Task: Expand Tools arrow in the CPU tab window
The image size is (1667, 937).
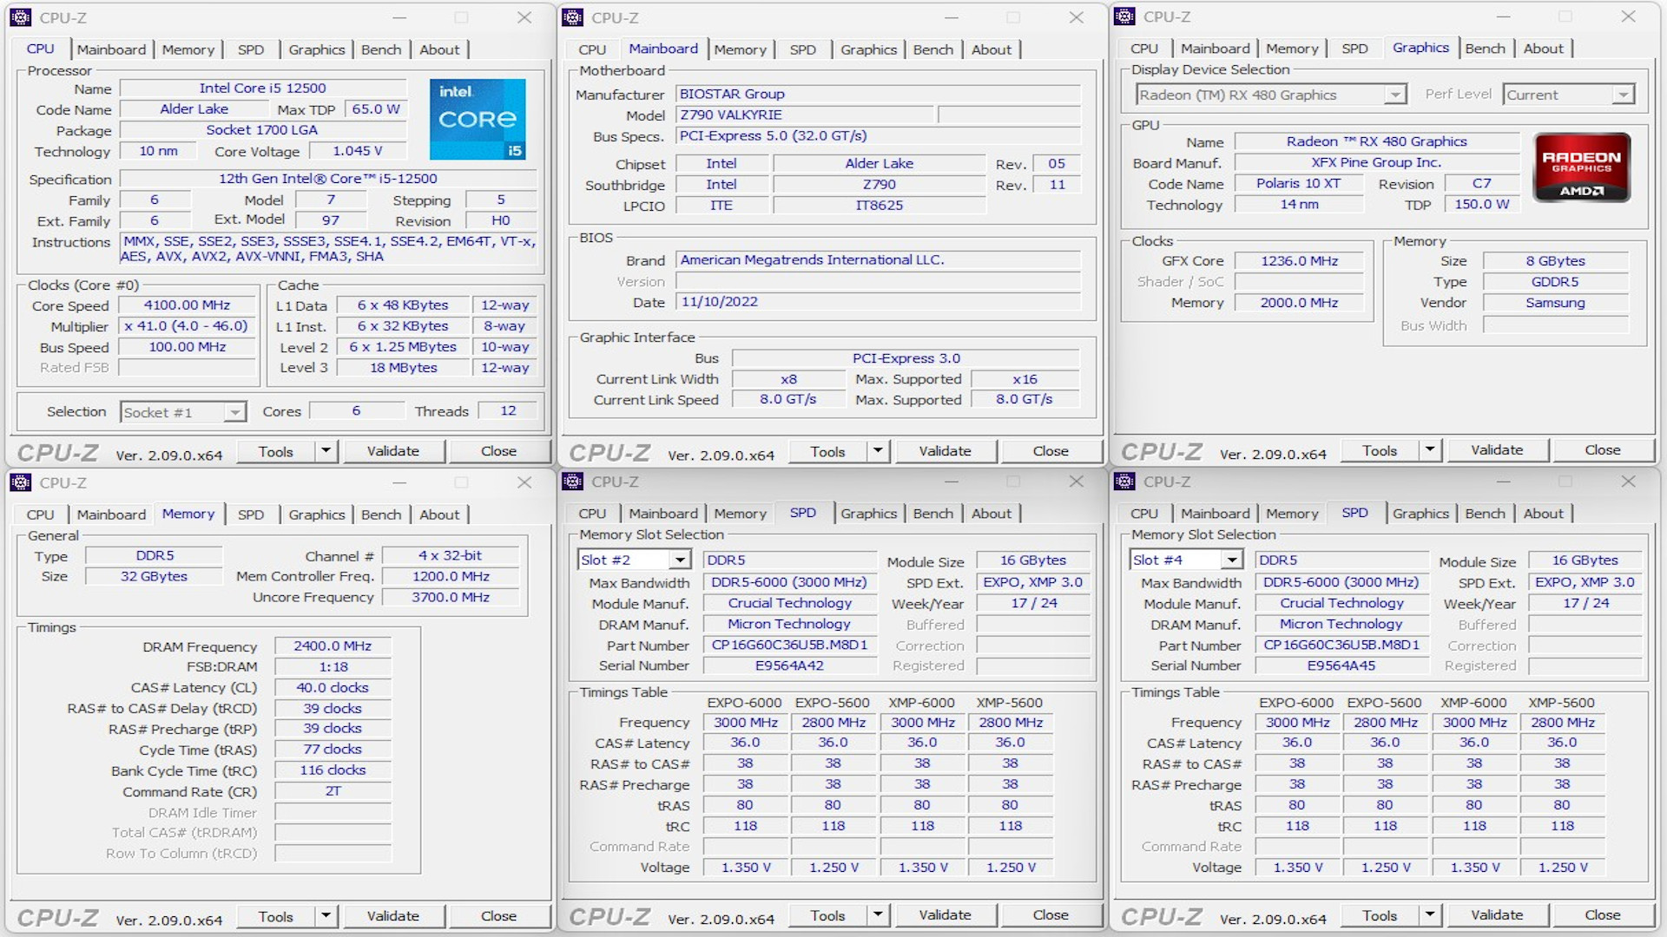Action: pyautogui.click(x=326, y=451)
